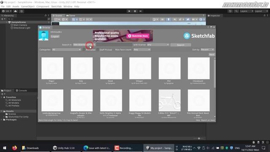Switch to the Console tab
The height and width of the screenshot is (152, 270).
click(x=22, y=90)
